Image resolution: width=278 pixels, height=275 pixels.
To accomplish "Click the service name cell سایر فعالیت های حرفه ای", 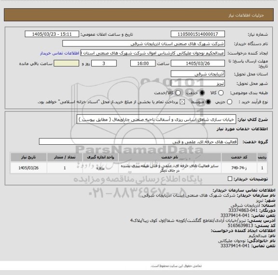I will [x=170, y=168].
